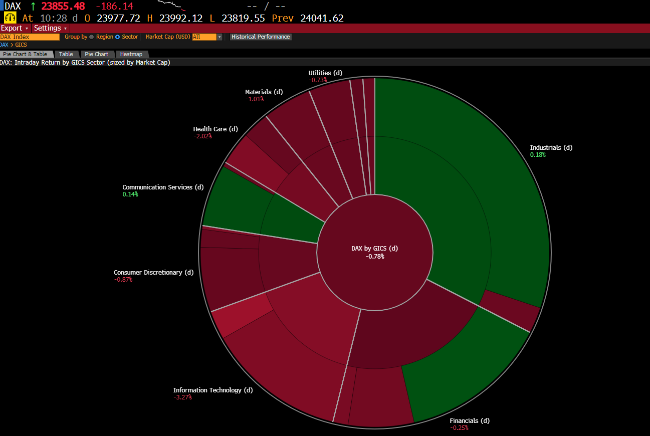
Task: Click the Health Care sector label
Action: (215, 129)
